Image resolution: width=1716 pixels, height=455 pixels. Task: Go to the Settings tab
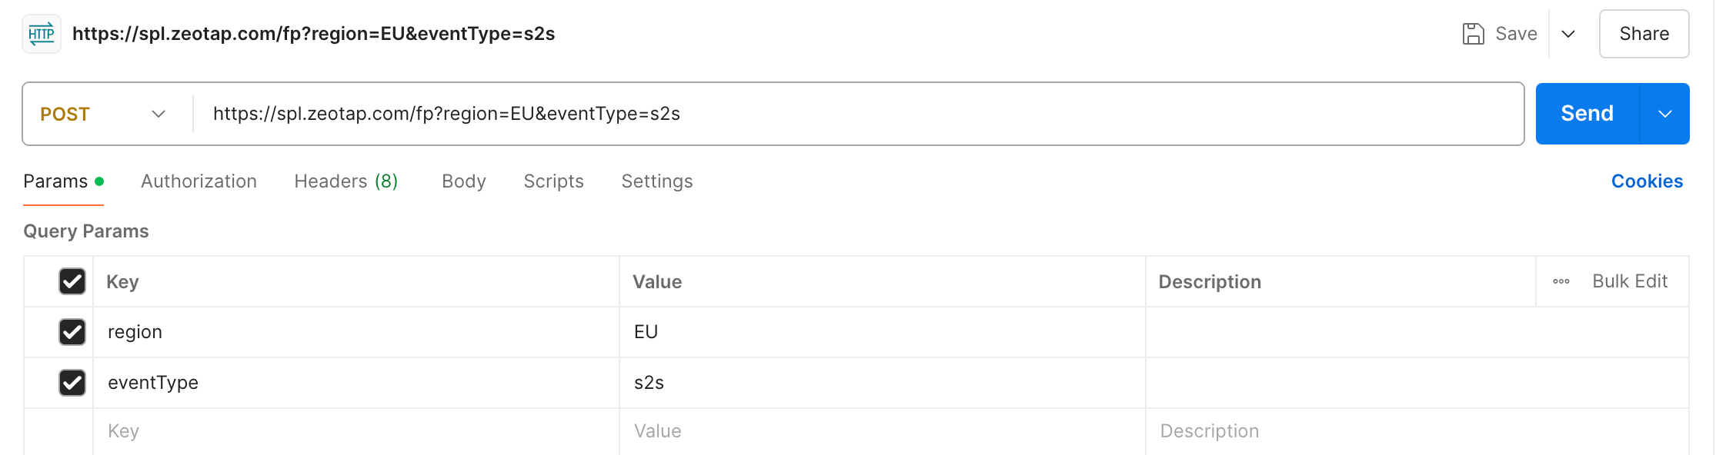pyautogui.click(x=657, y=181)
